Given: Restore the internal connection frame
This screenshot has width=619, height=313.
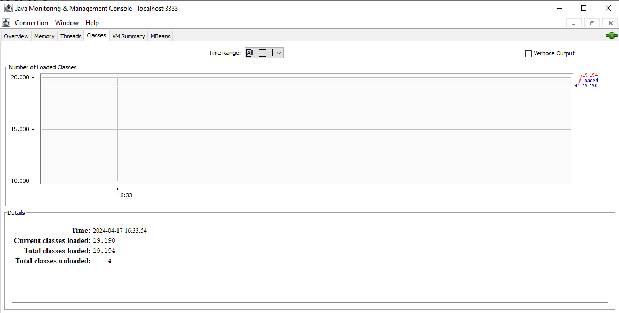Looking at the screenshot, I should tap(592, 23).
